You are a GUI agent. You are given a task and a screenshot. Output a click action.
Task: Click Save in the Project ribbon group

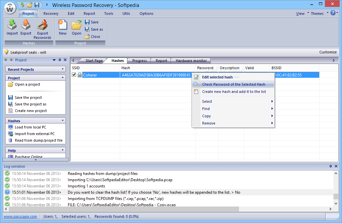point(92,22)
